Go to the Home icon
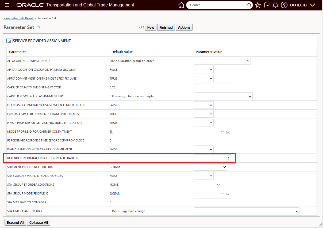Image resolution: width=323 pixels, height=228 pixels. [x=181, y=5]
